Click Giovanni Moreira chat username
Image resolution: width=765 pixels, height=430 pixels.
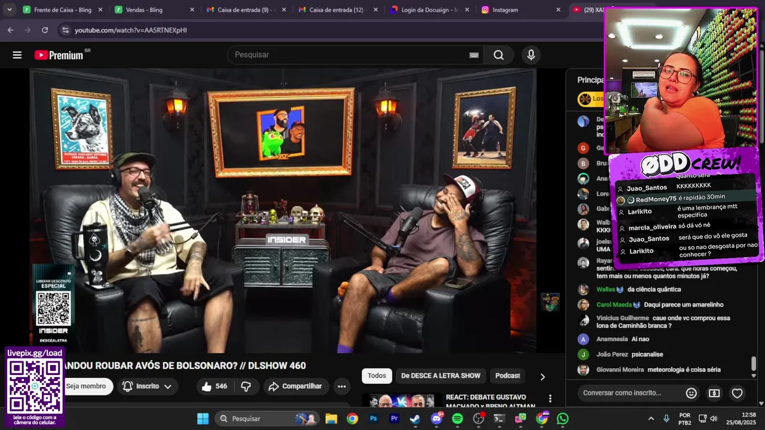click(x=620, y=370)
